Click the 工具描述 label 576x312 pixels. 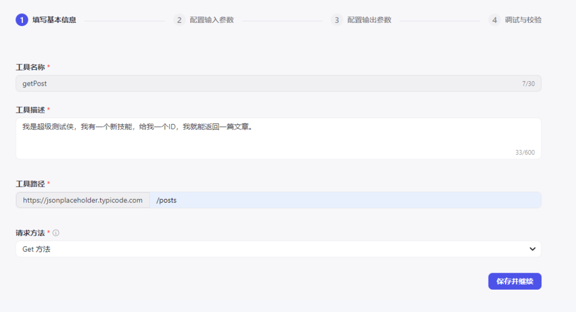[x=30, y=110]
